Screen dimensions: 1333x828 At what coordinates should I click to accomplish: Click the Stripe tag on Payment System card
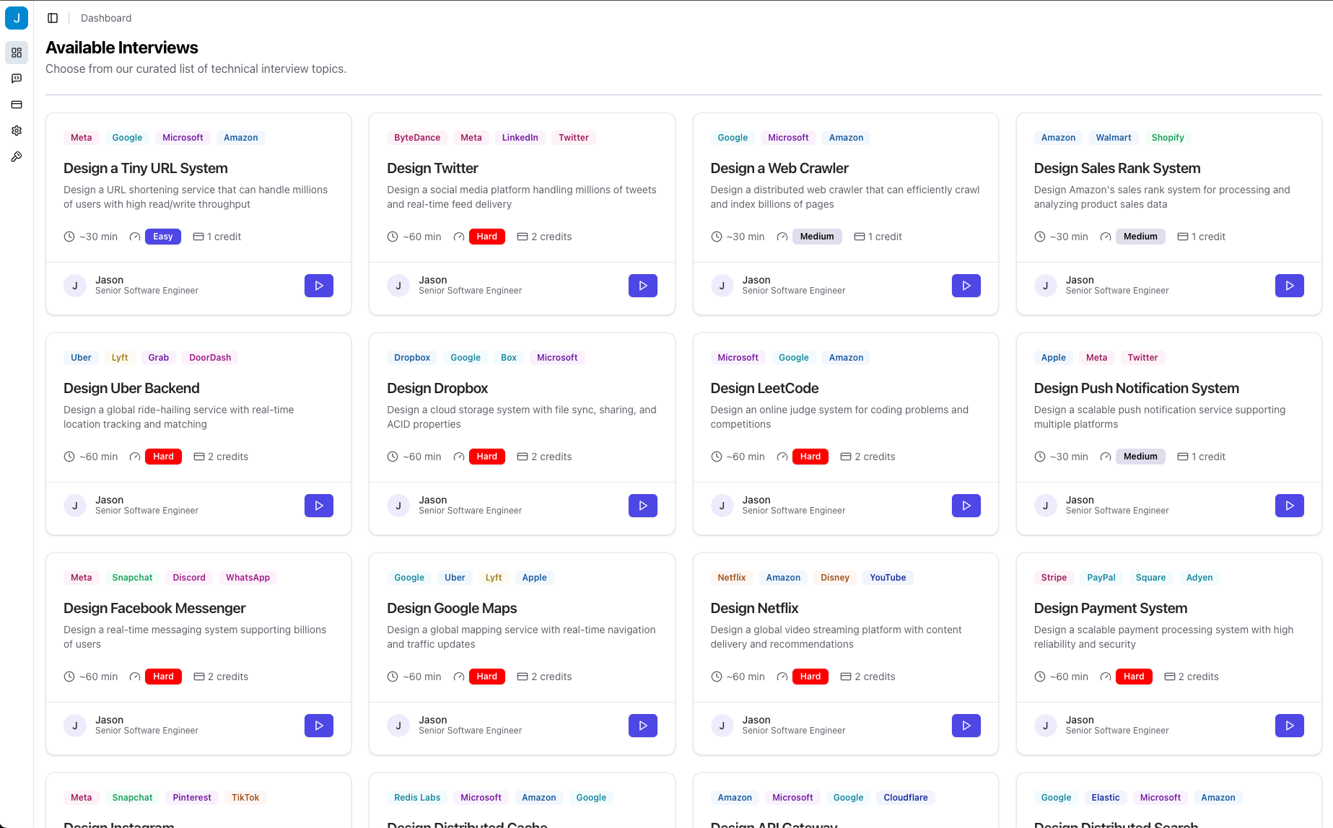(x=1054, y=578)
